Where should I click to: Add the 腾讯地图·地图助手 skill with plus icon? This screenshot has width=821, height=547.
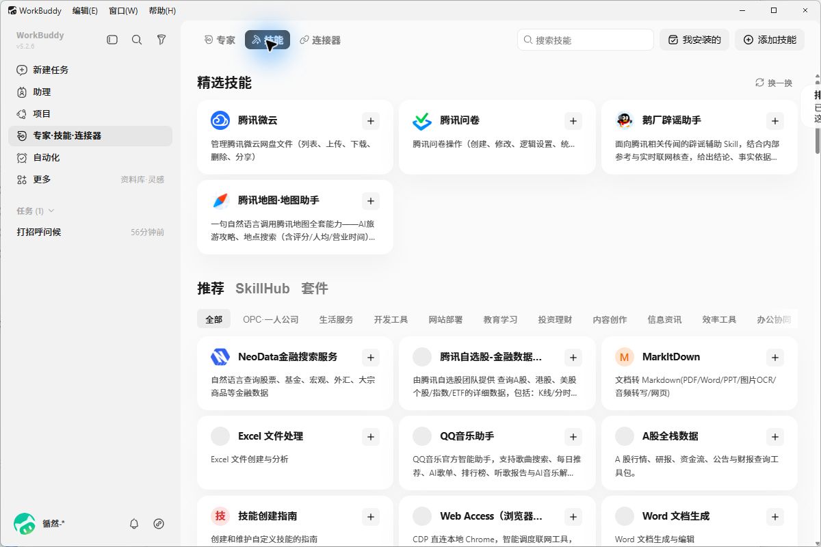(x=371, y=201)
